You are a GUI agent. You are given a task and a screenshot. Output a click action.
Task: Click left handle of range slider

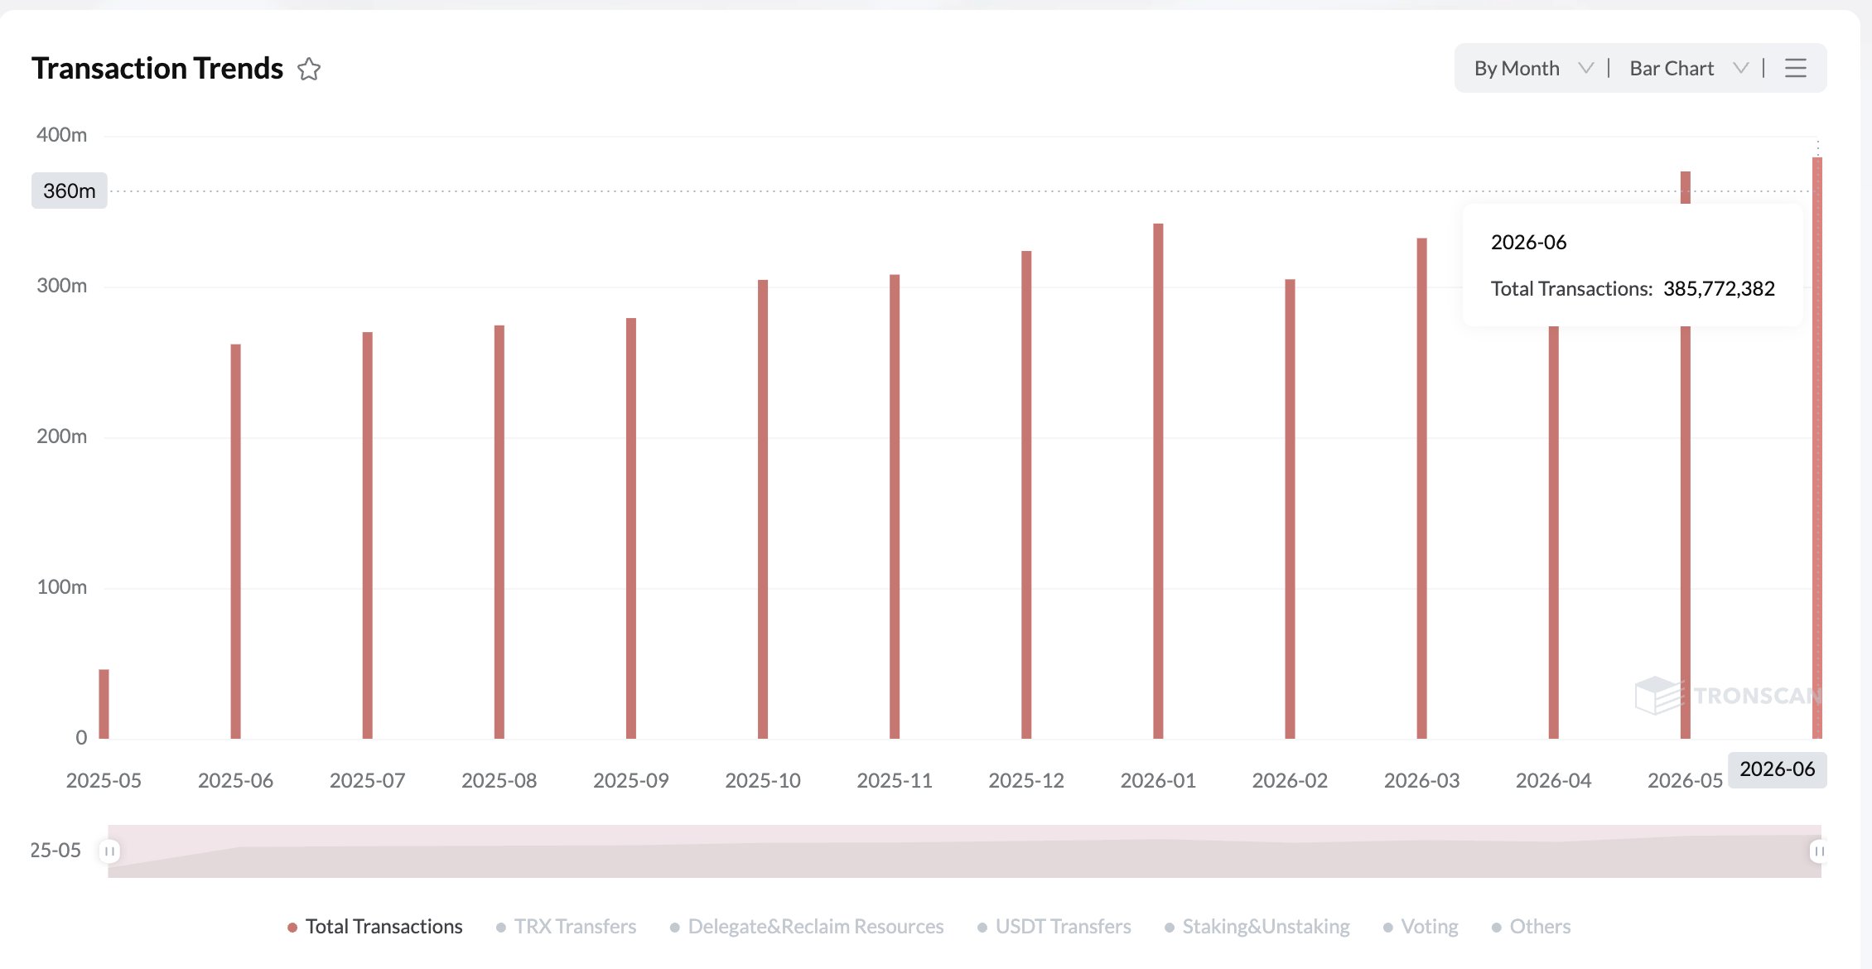[x=109, y=851]
